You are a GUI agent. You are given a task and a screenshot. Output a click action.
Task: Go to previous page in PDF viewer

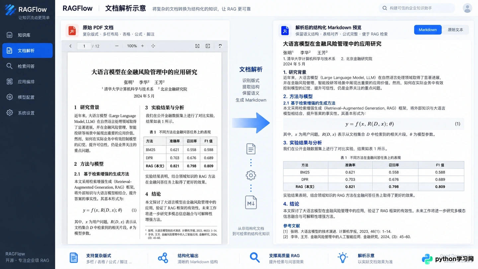click(70, 46)
